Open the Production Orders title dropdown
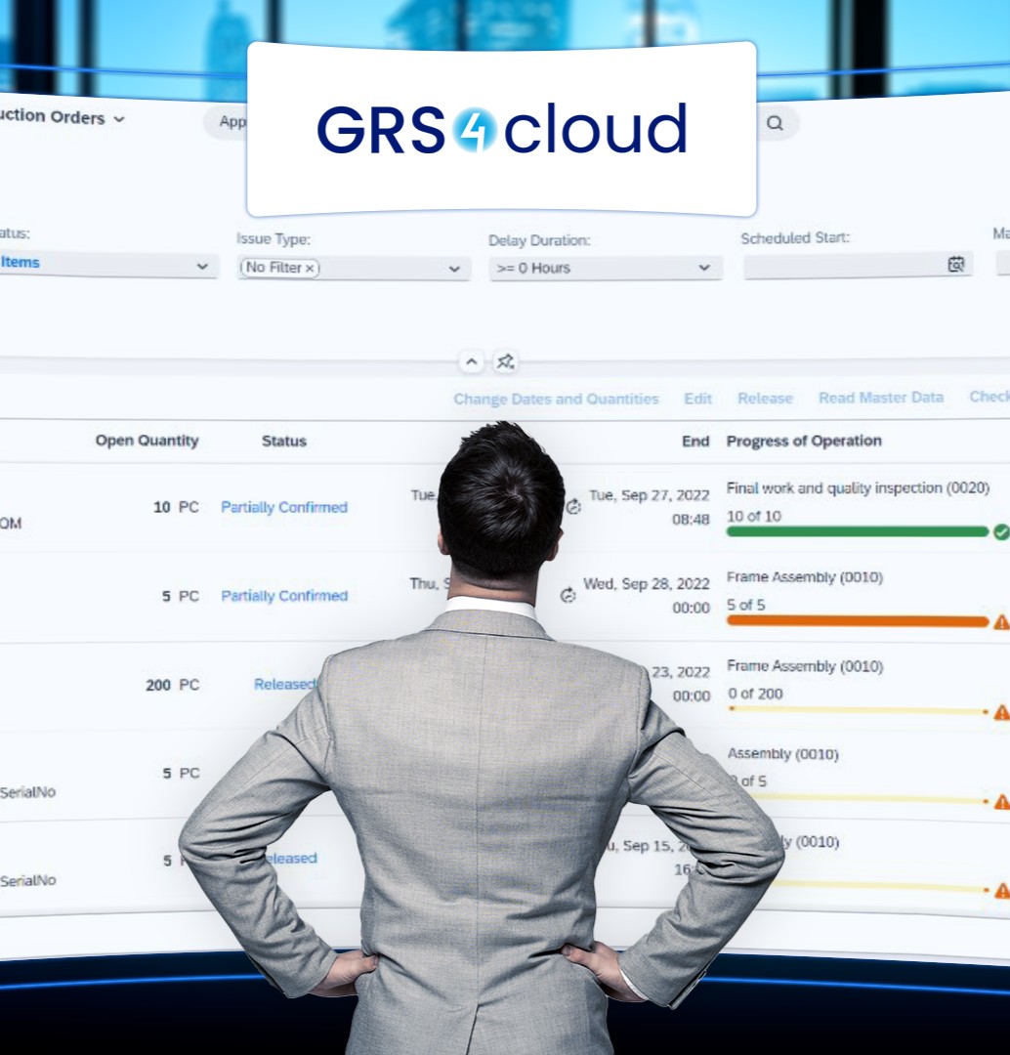Image resolution: width=1010 pixels, height=1055 pixels. point(120,119)
